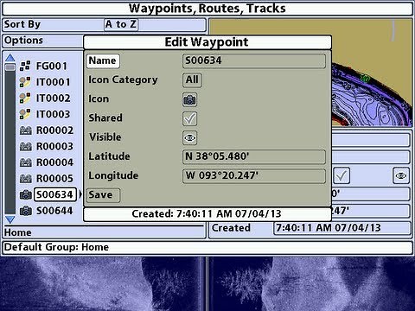Viewport: 415px width, 311px height.
Task: Click the R00002 track icon
Action: click(25, 130)
